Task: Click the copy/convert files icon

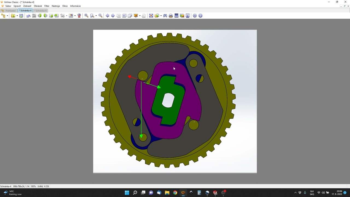Action: tap(157, 16)
